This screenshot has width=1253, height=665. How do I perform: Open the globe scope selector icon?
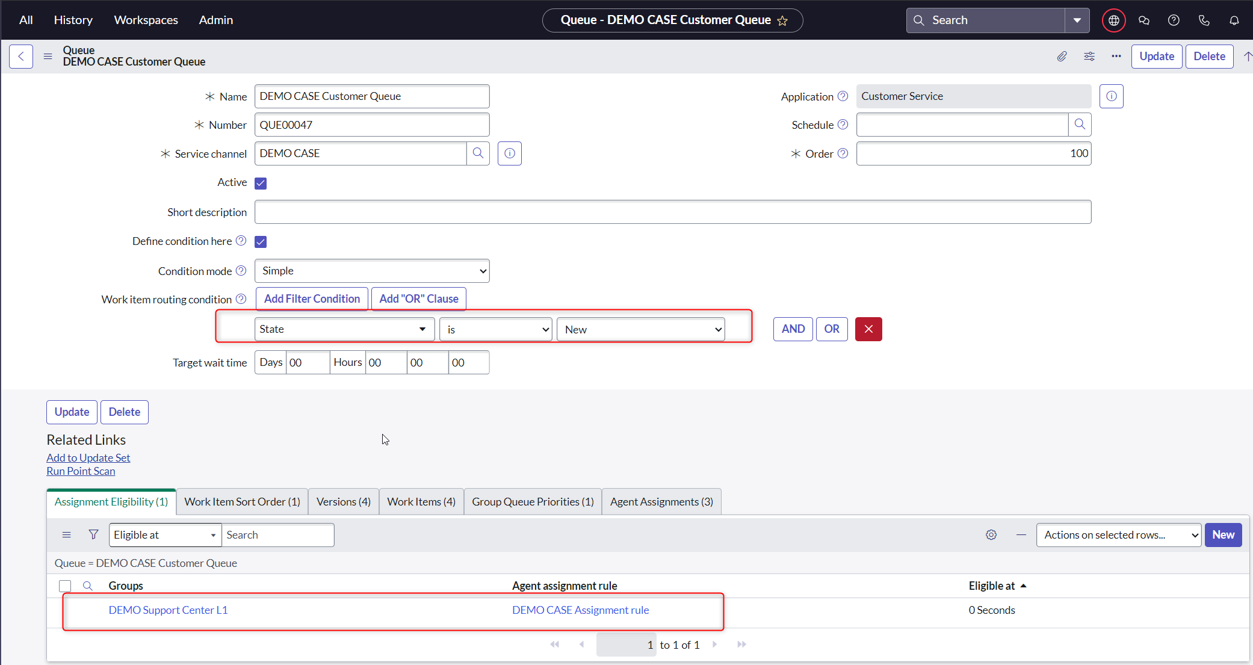pyautogui.click(x=1114, y=20)
